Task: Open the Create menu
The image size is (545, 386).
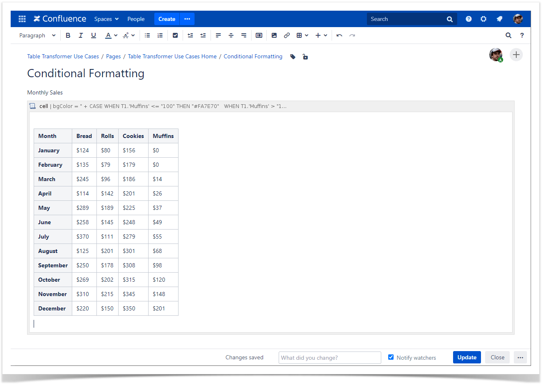Action: [x=167, y=19]
